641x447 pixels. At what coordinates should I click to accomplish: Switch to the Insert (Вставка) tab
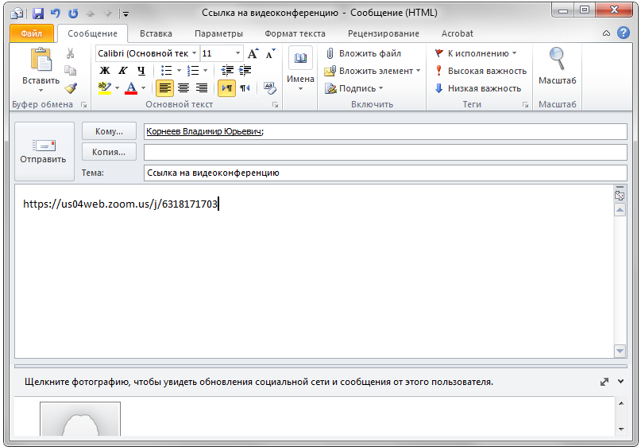(156, 33)
